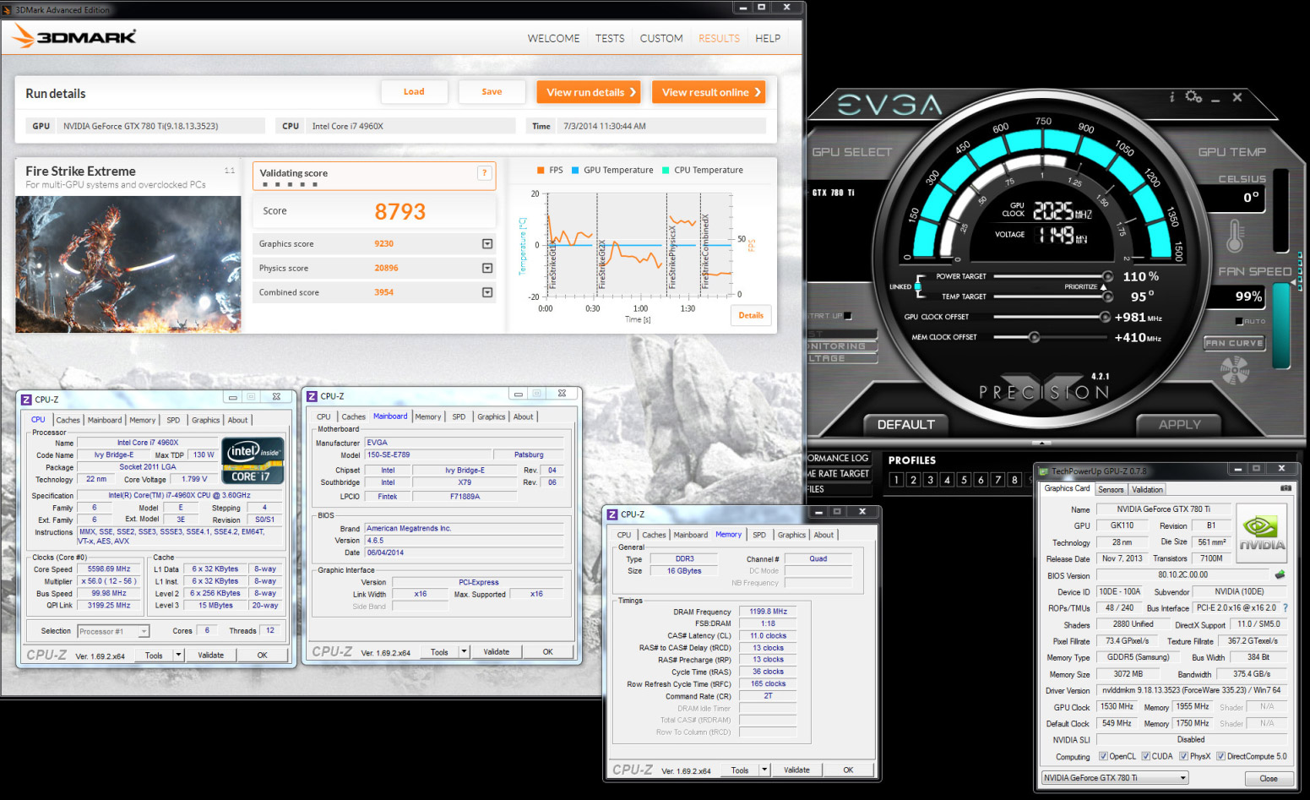This screenshot has width=1310, height=800.
Task: Click the EVGA fan speed vertical bar
Action: (x=1281, y=325)
